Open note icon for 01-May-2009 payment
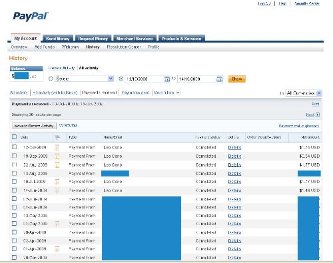Screen dimensions: 333x263 pos(57,224)
